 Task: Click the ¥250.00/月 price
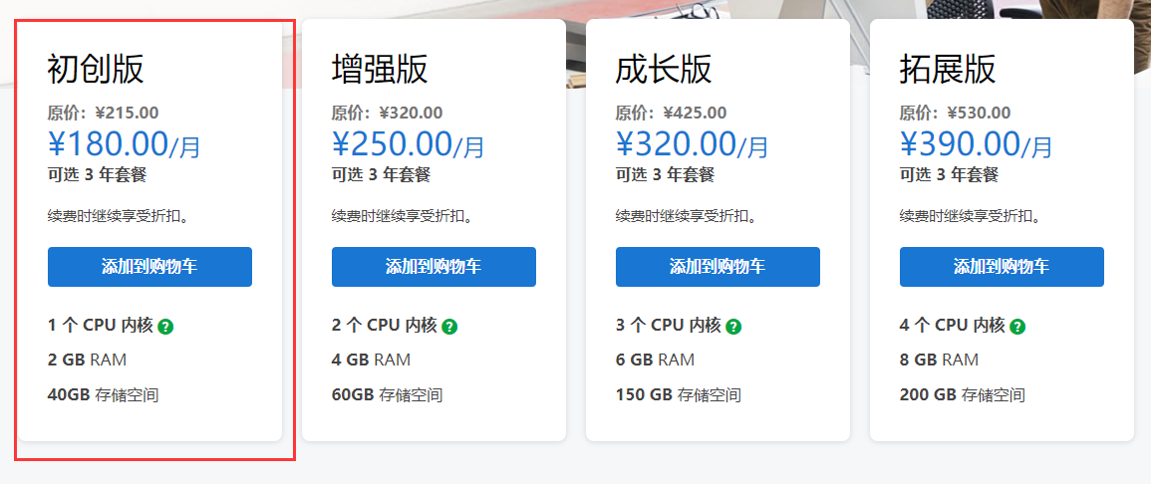(408, 145)
